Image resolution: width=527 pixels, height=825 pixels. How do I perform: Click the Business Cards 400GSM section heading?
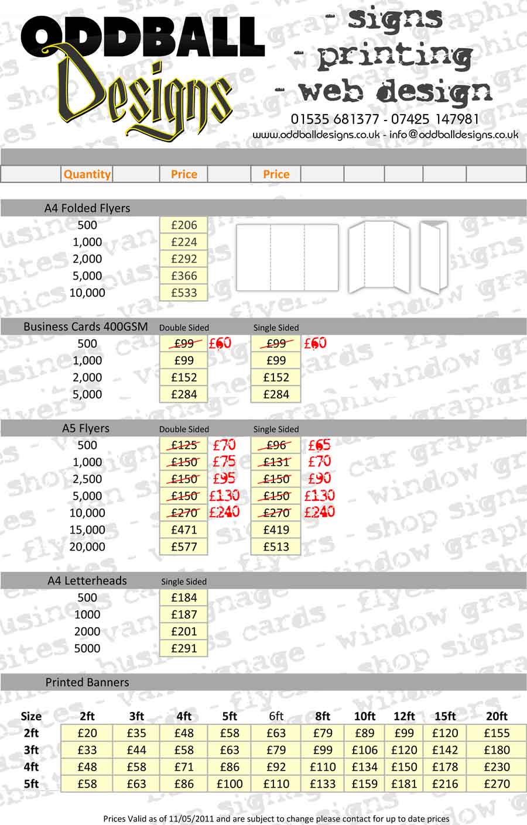click(85, 327)
